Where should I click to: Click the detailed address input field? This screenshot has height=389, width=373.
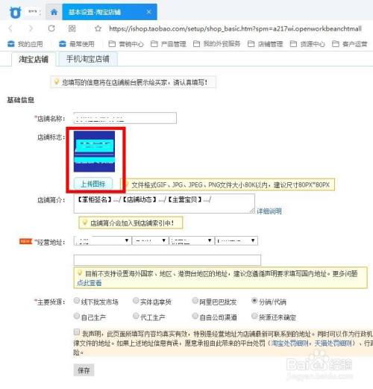(x=167, y=260)
